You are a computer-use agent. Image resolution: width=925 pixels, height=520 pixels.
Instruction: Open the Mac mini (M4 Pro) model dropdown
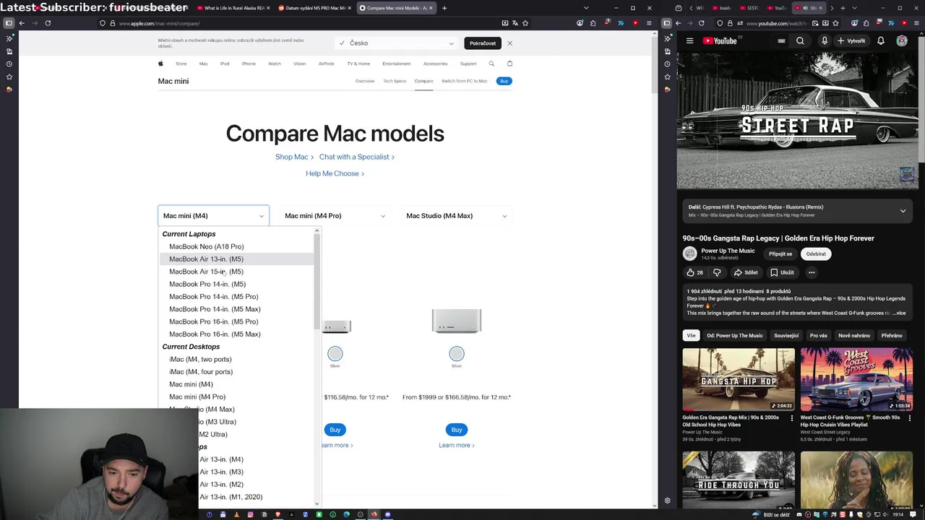tap(335, 216)
